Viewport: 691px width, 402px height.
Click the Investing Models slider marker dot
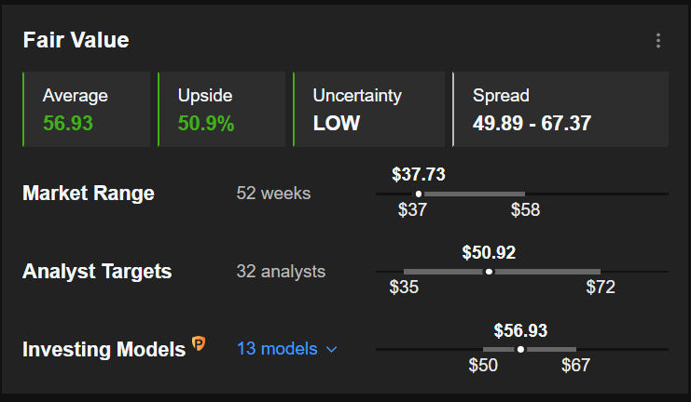pos(520,350)
